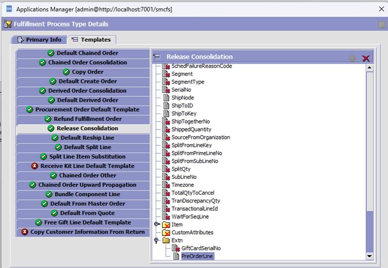Viewport: 388px width, 268px height.
Task: Open the Default Split Line template
Action: point(88,147)
